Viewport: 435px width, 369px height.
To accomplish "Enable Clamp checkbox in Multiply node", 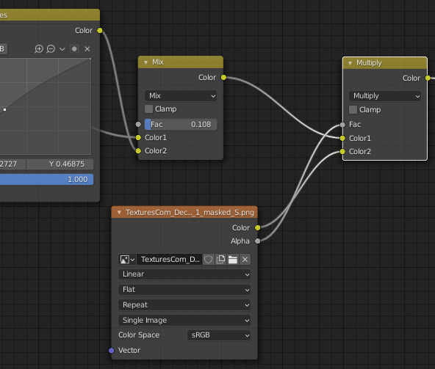I will coord(353,110).
